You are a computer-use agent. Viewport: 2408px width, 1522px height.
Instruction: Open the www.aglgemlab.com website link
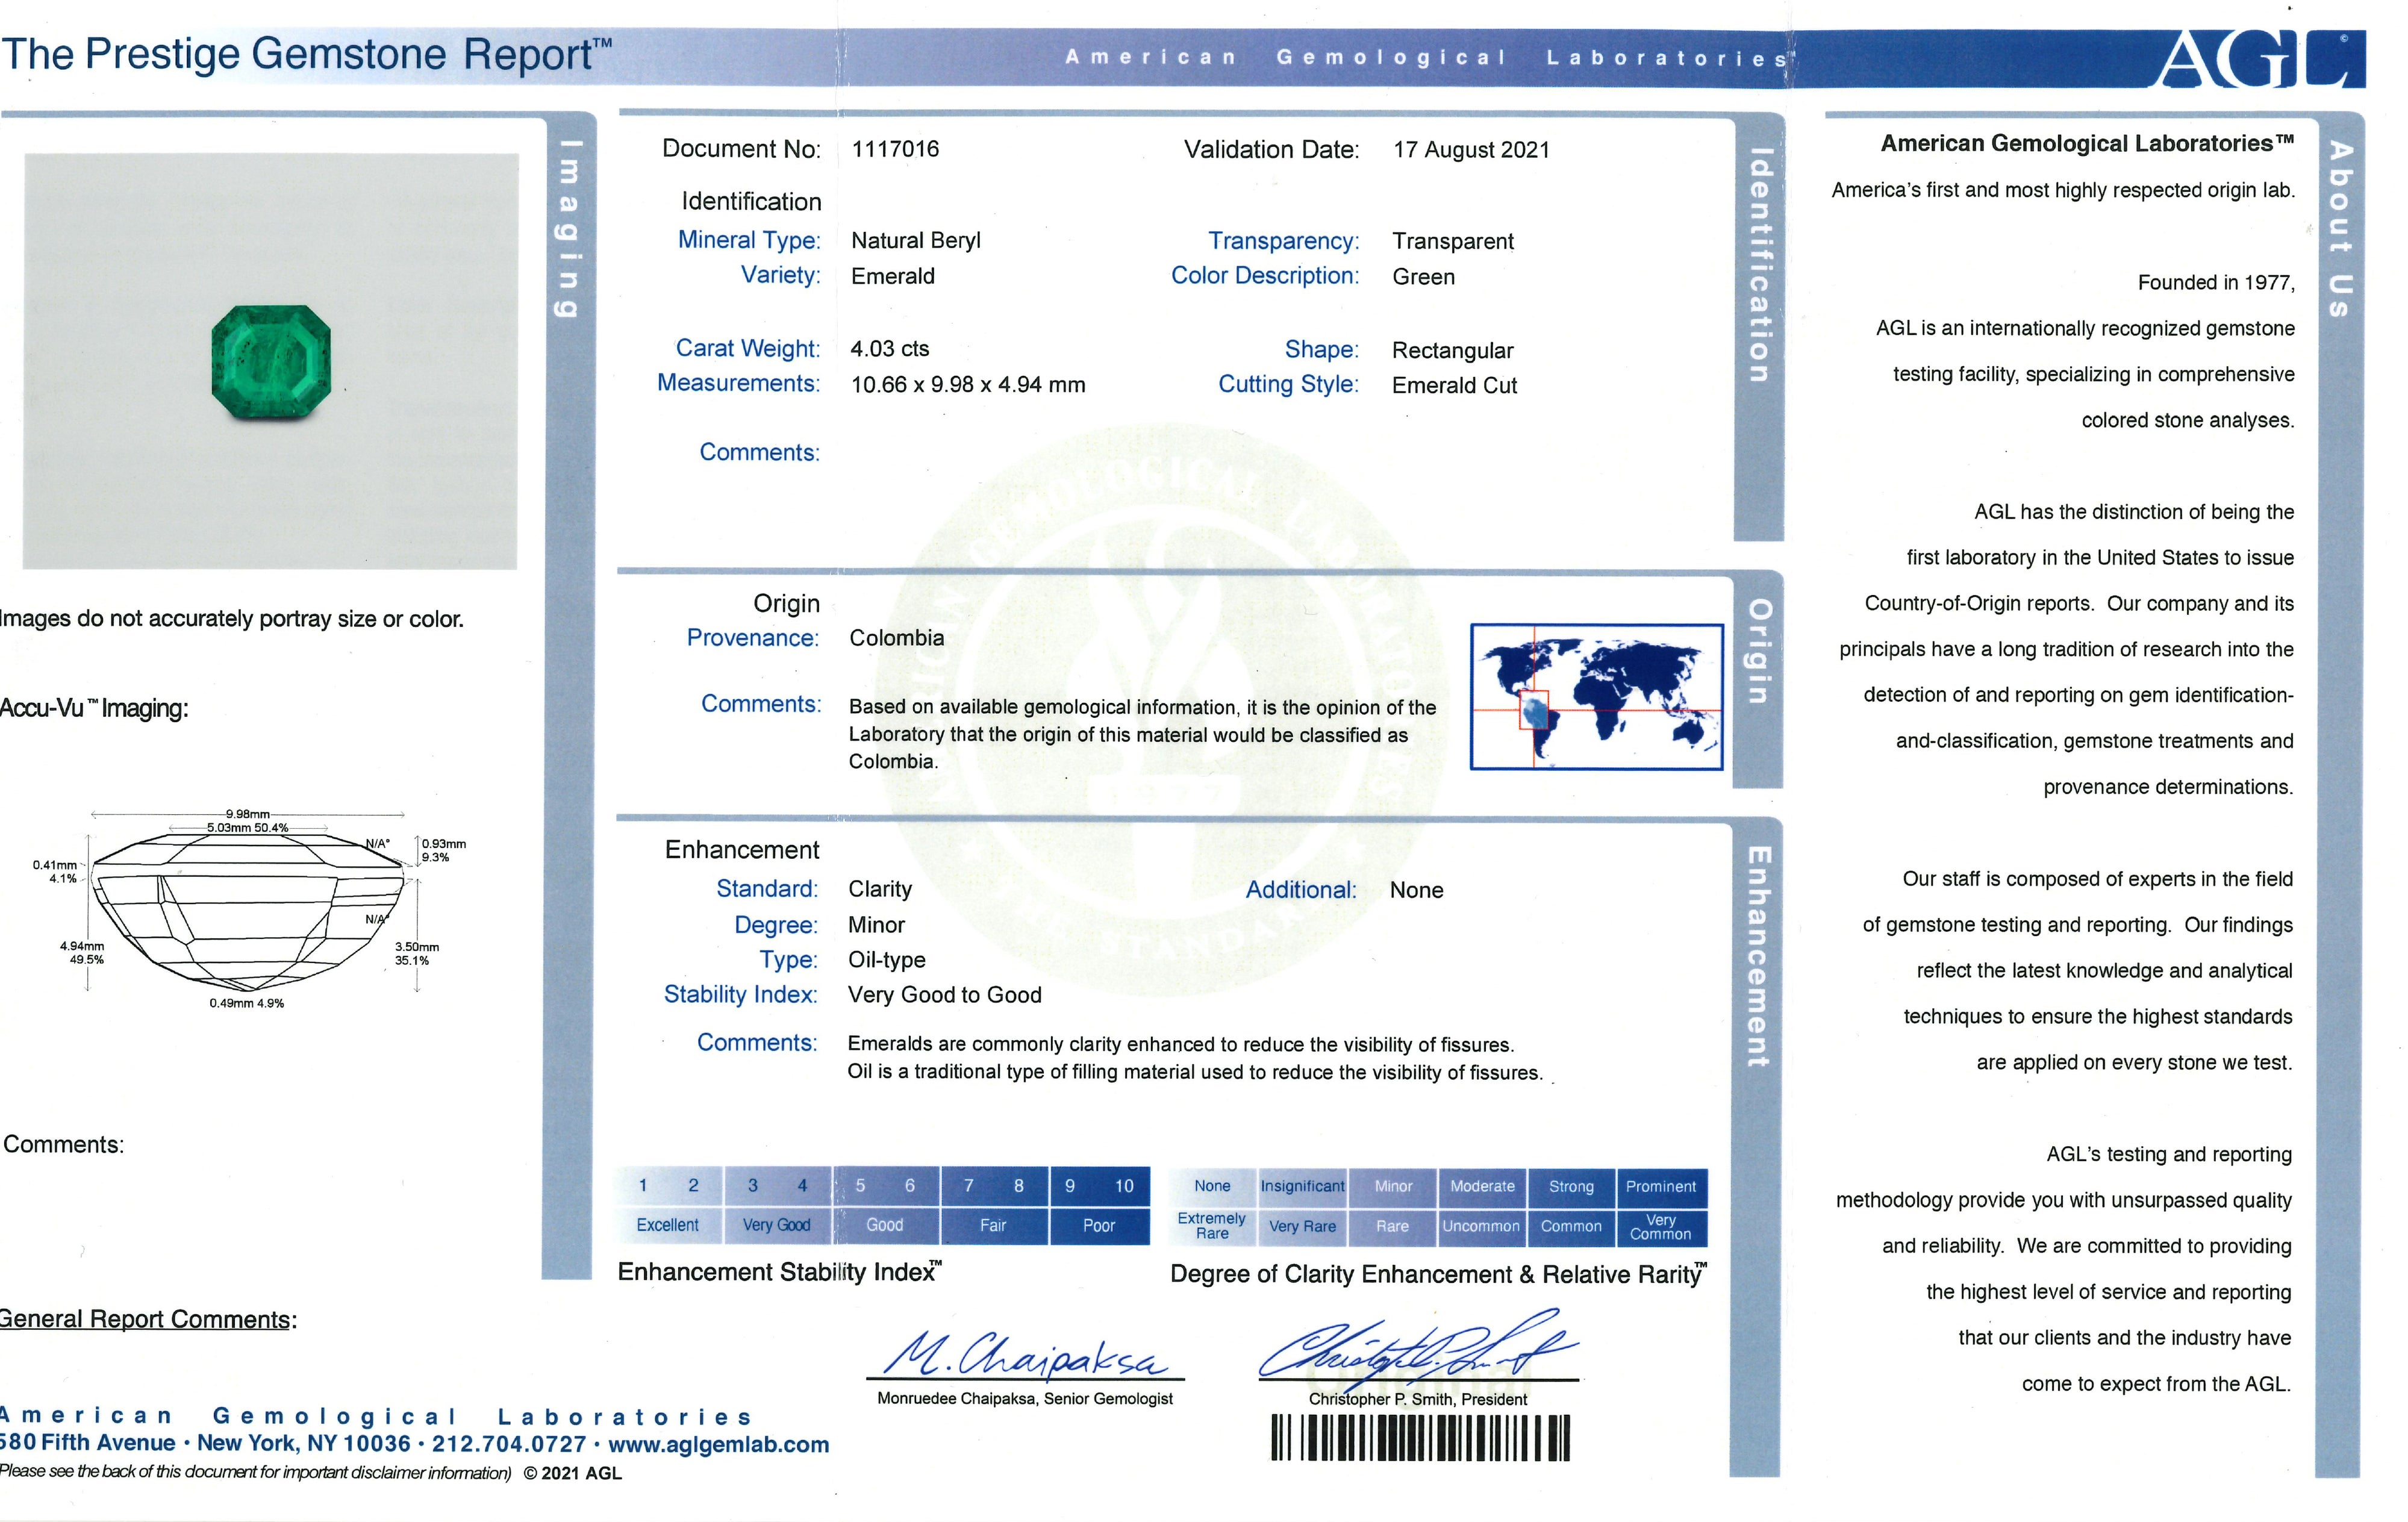(718, 1444)
